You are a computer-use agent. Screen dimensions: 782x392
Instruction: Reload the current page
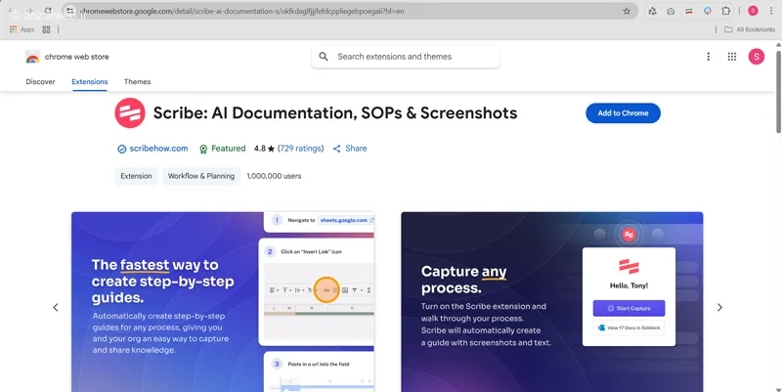coord(48,11)
